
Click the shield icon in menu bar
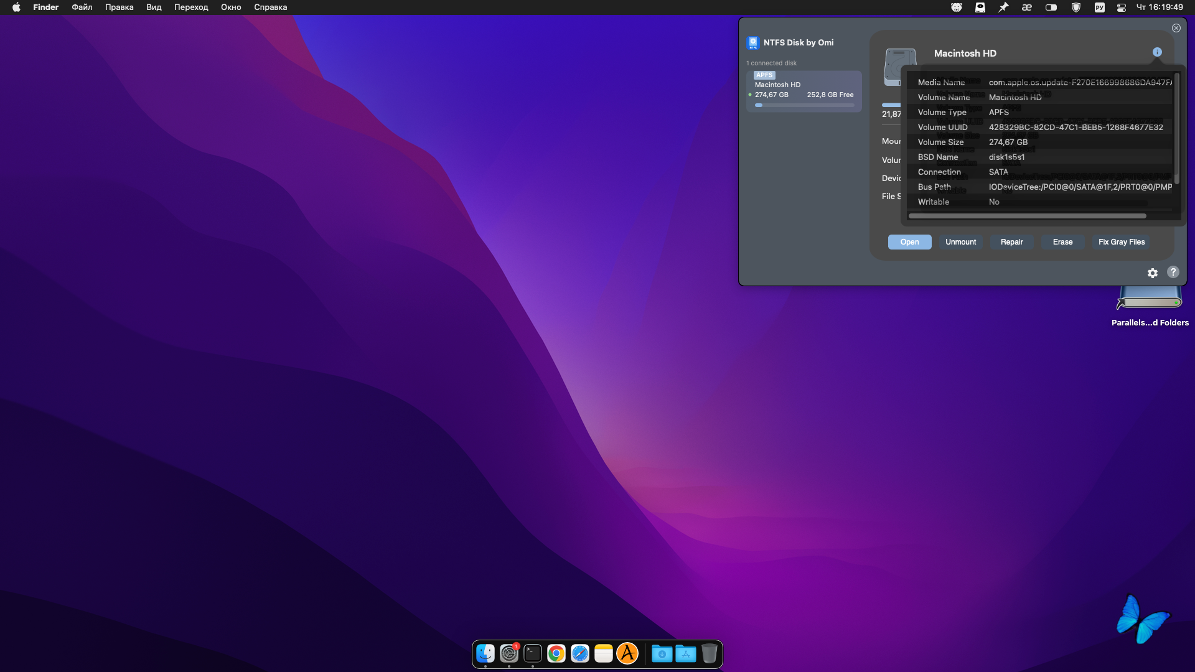(x=1076, y=7)
